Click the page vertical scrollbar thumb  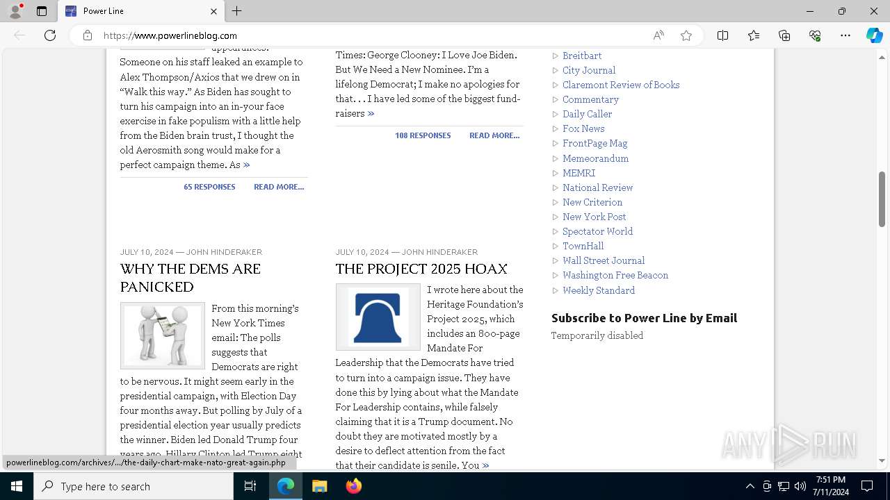coord(882,199)
